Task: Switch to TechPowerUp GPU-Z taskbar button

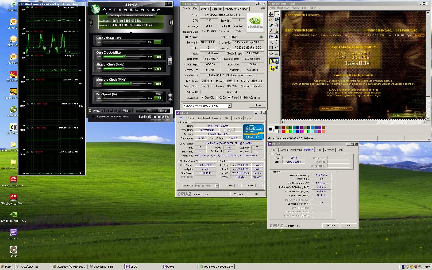Action: tap(216, 266)
